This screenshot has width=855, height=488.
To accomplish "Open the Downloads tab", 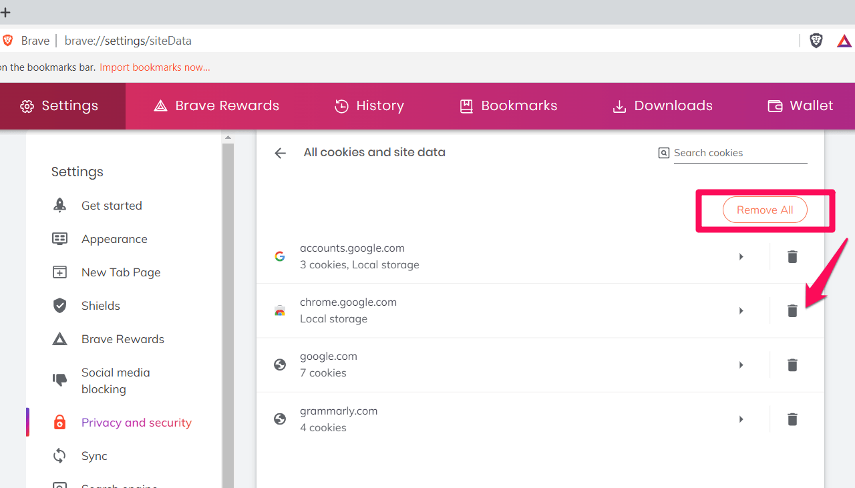I will coord(663,106).
